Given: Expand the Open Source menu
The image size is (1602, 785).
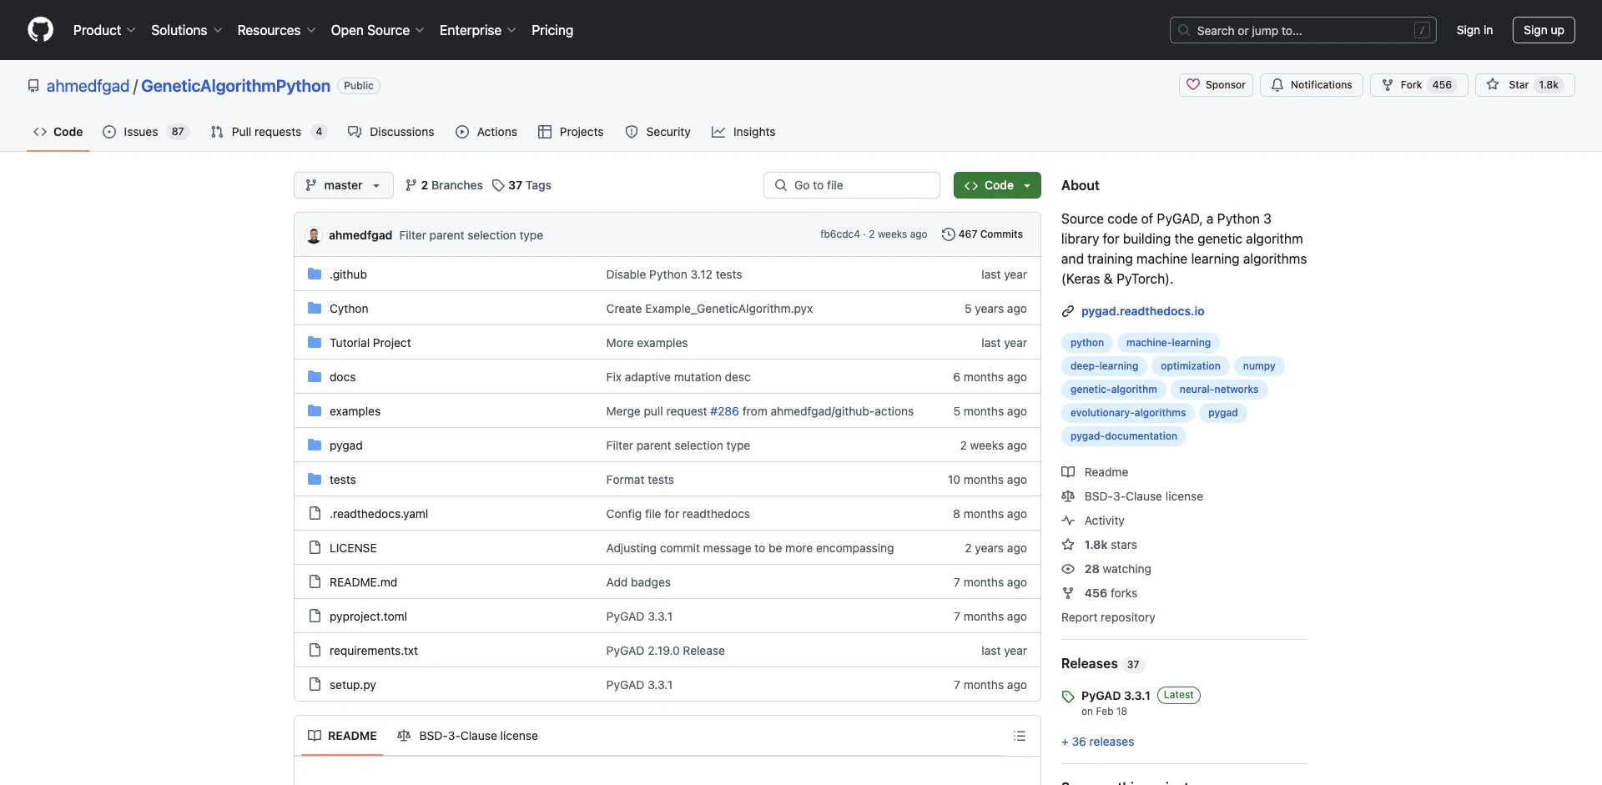Looking at the screenshot, I should click(377, 30).
